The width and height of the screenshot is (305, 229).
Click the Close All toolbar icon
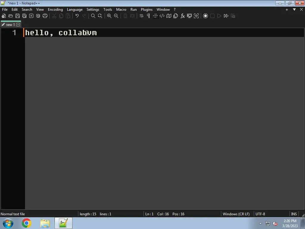[x=38, y=16]
